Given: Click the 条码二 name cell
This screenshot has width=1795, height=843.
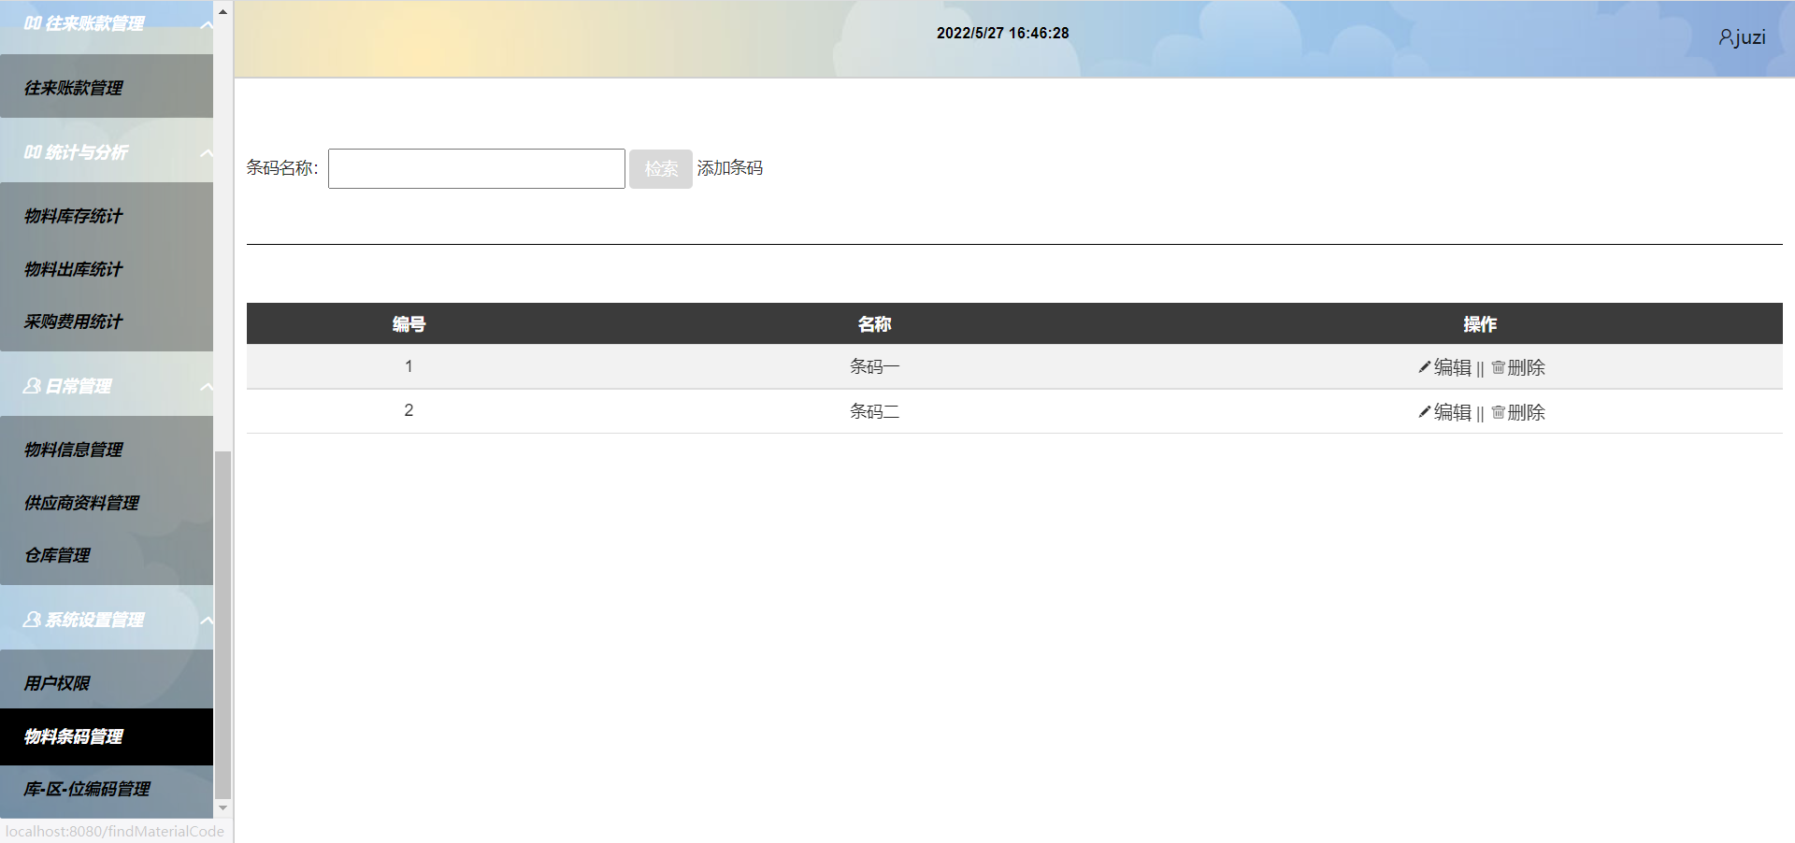Looking at the screenshot, I should pos(874,411).
